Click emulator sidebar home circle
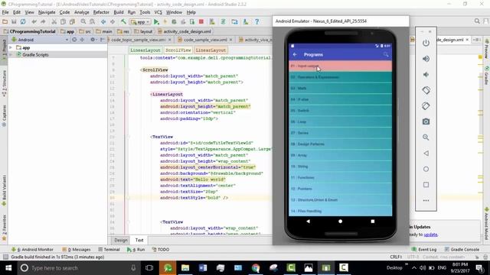490x275 pixels. click(426, 169)
